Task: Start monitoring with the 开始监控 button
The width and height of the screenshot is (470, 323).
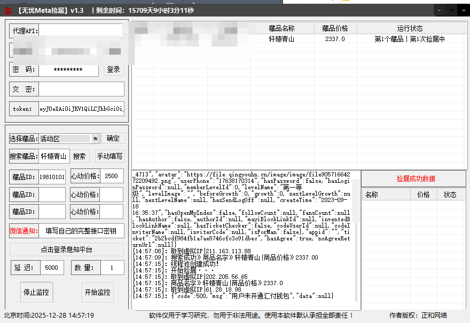Action: 97,292
